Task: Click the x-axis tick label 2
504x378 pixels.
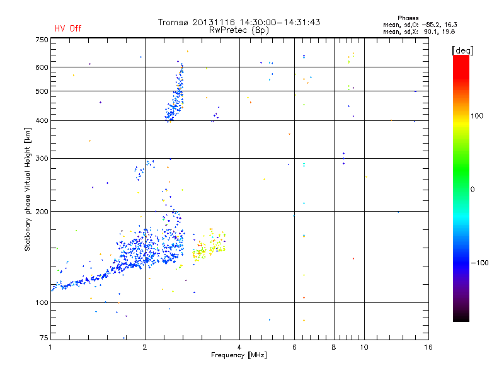Action: (145, 347)
